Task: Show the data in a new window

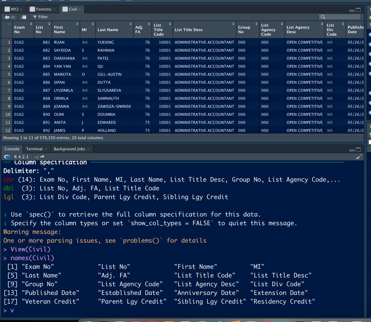Action: pyautogui.click(x=23, y=17)
